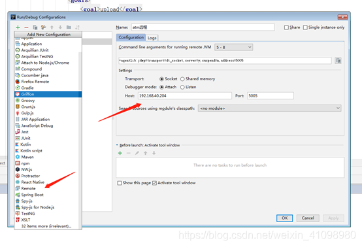Screen dimensions: 362x247
Task: Check the Show this page checkbox
Action: coord(120,183)
